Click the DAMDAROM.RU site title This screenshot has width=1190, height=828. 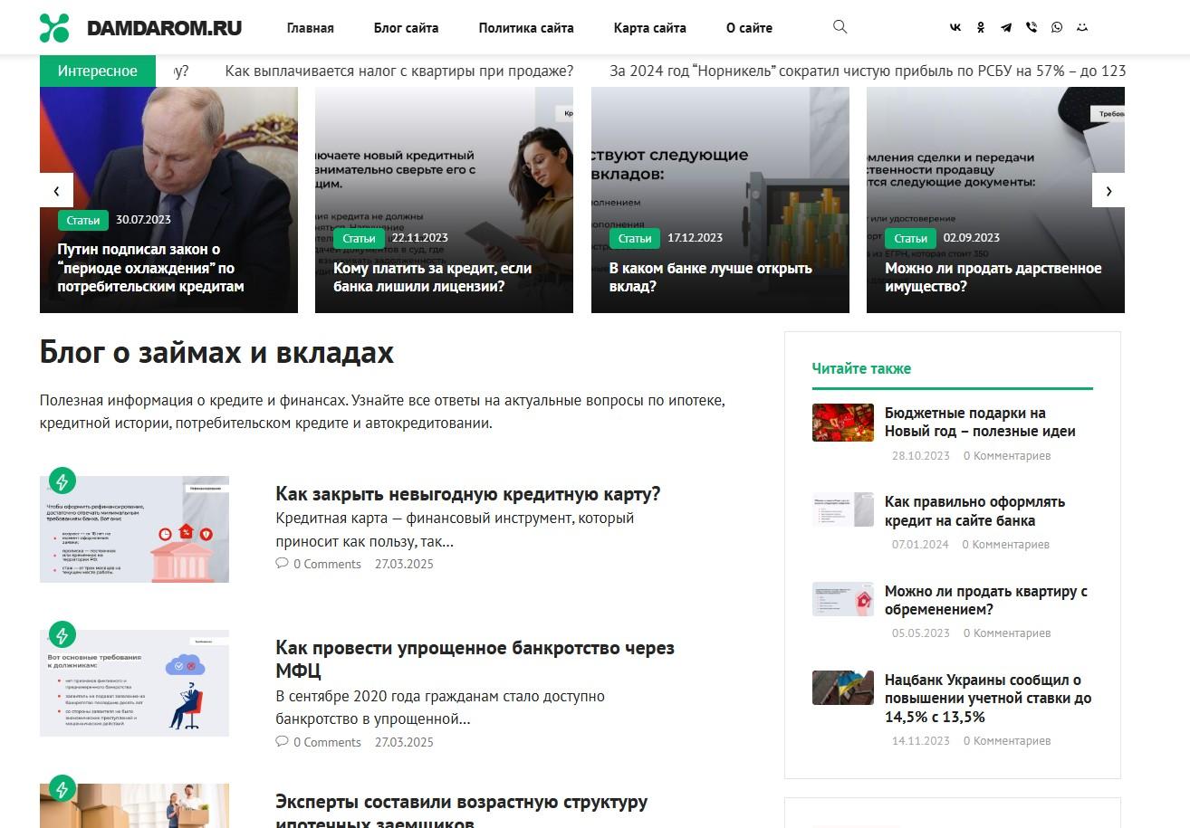[164, 28]
